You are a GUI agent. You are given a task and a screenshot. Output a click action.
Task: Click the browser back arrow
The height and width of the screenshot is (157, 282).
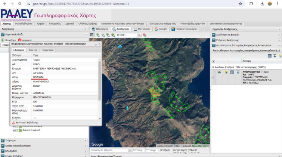click(5, 4)
